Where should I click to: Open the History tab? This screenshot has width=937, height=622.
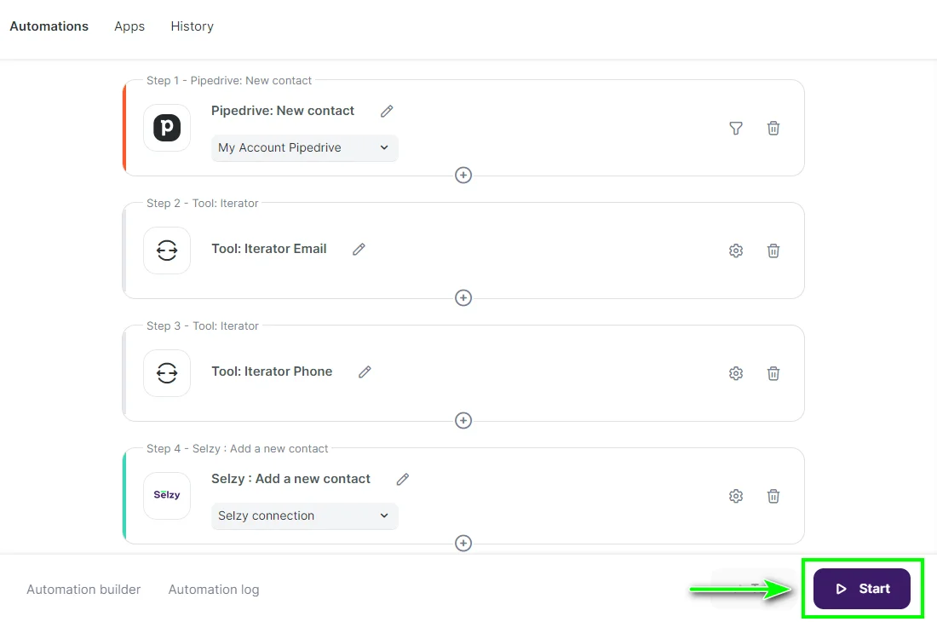coord(192,26)
